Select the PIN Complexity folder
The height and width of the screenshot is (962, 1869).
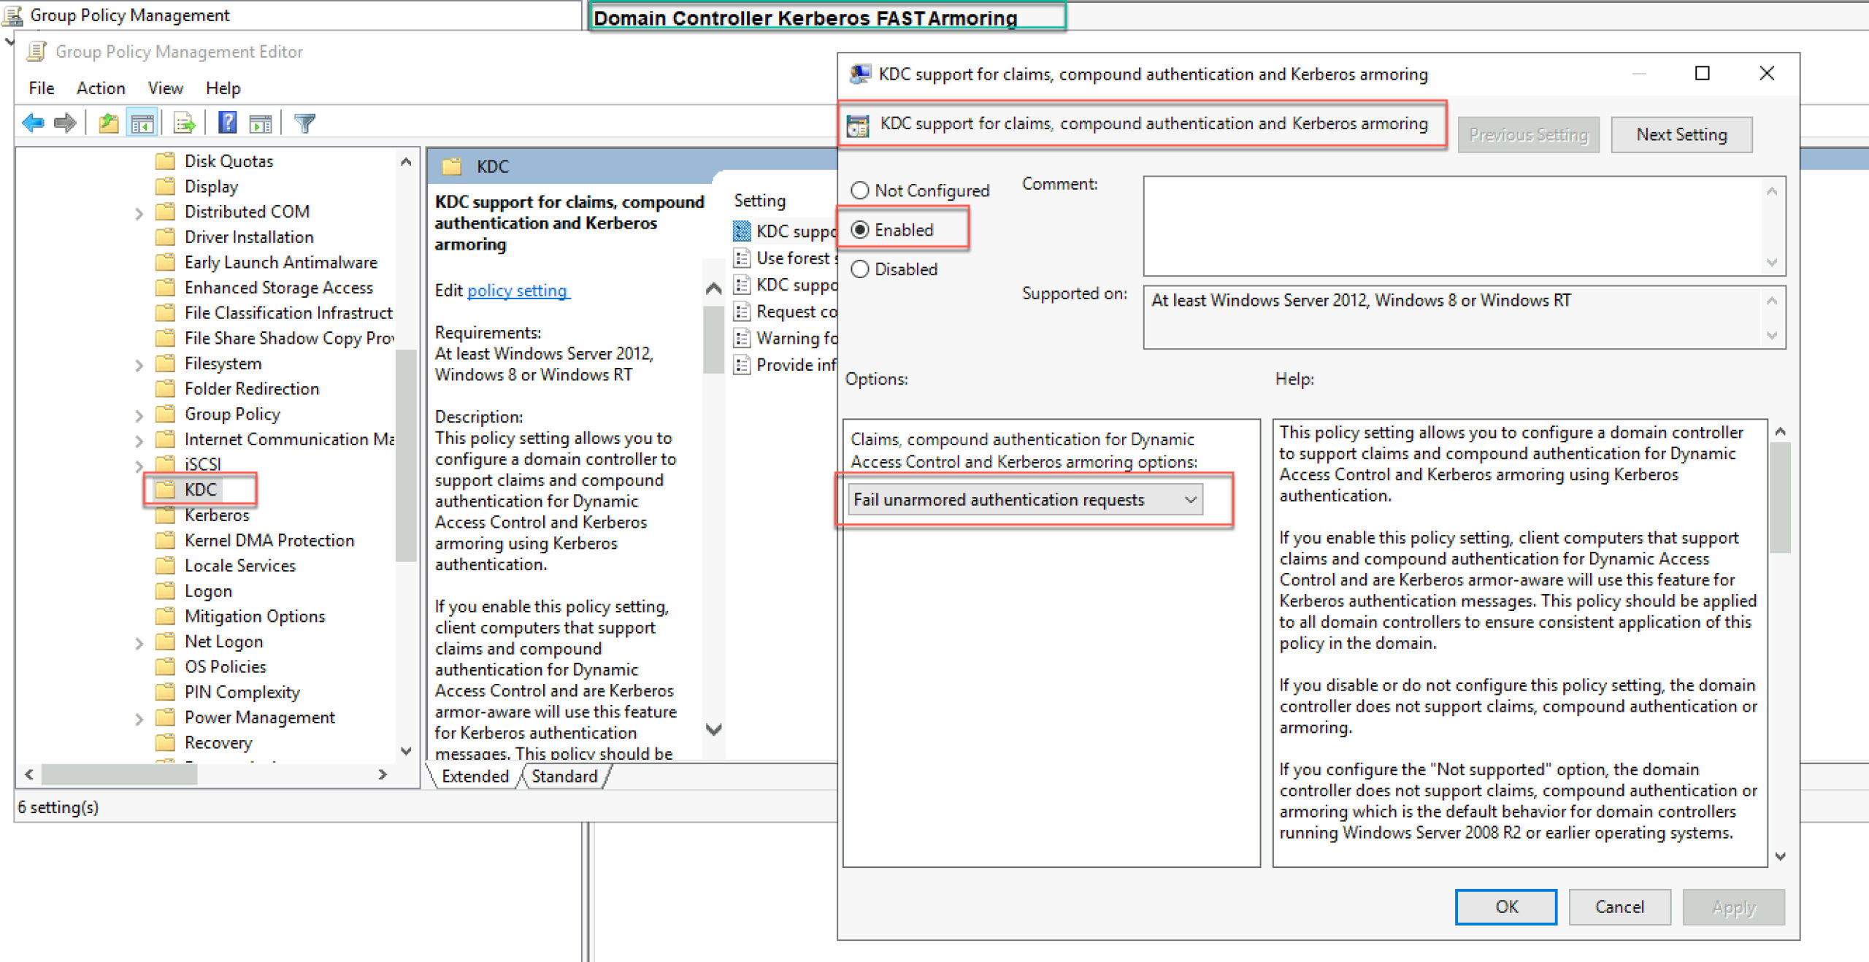[242, 692]
